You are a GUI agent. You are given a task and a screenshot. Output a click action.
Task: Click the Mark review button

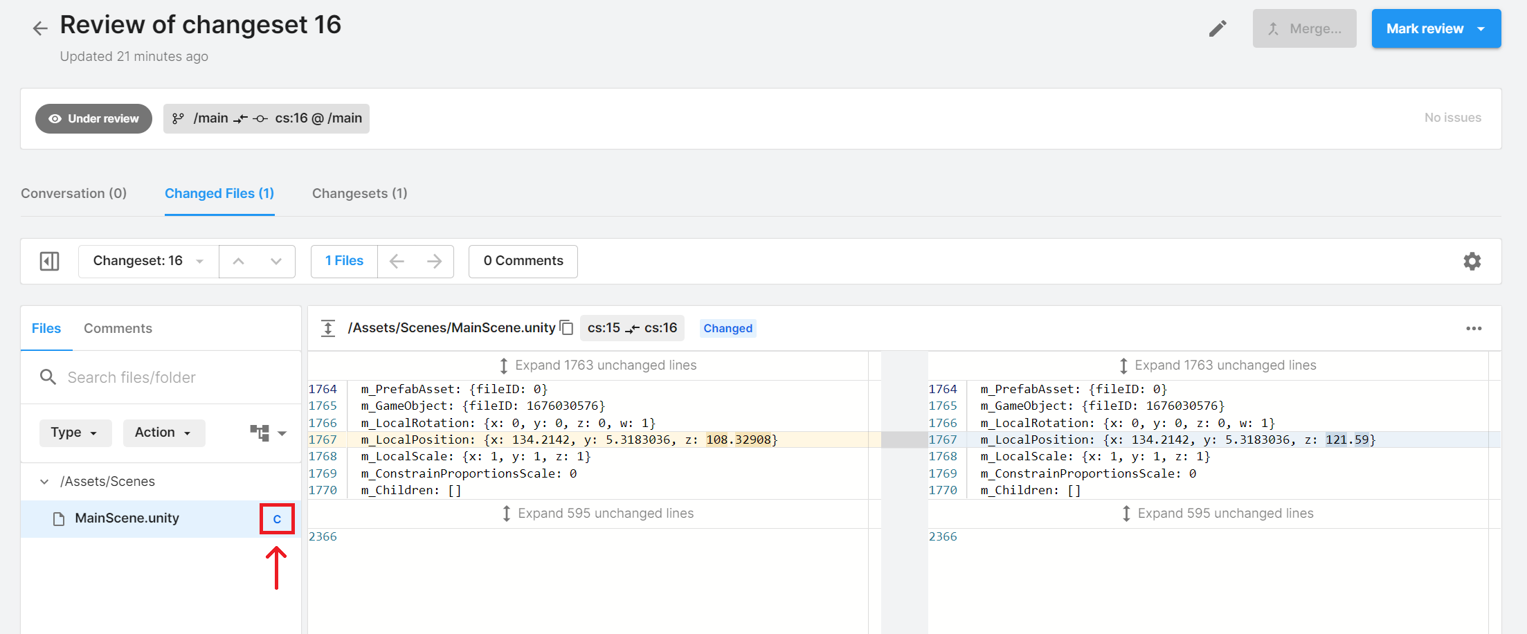point(1425,28)
